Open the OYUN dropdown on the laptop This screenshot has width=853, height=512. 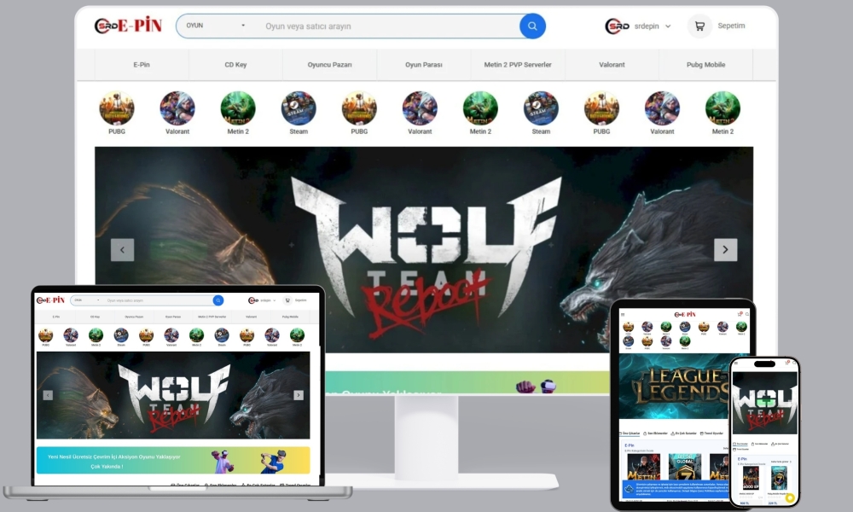[x=86, y=300]
